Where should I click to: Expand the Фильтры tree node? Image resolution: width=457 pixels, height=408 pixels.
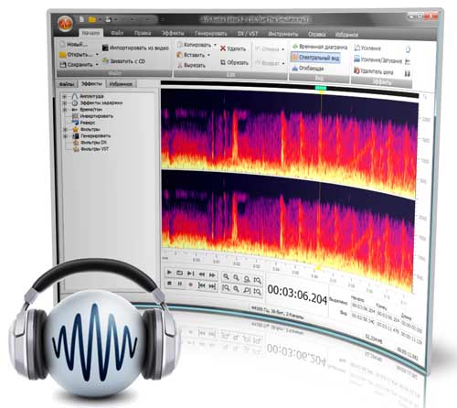(x=65, y=129)
